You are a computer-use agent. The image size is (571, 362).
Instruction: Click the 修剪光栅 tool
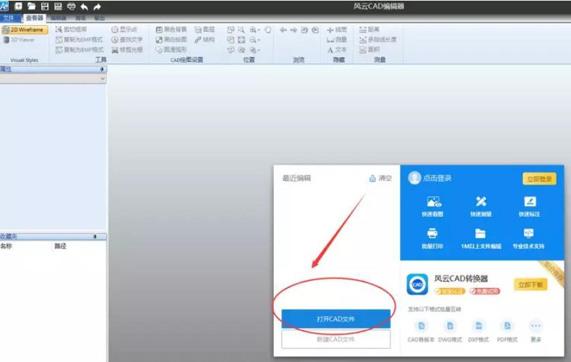(x=127, y=50)
